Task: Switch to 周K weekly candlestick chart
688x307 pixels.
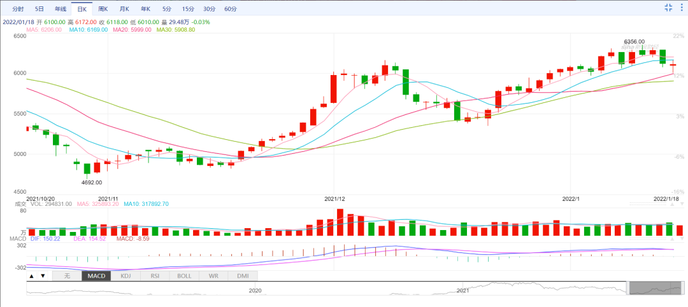Action: coord(102,9)
